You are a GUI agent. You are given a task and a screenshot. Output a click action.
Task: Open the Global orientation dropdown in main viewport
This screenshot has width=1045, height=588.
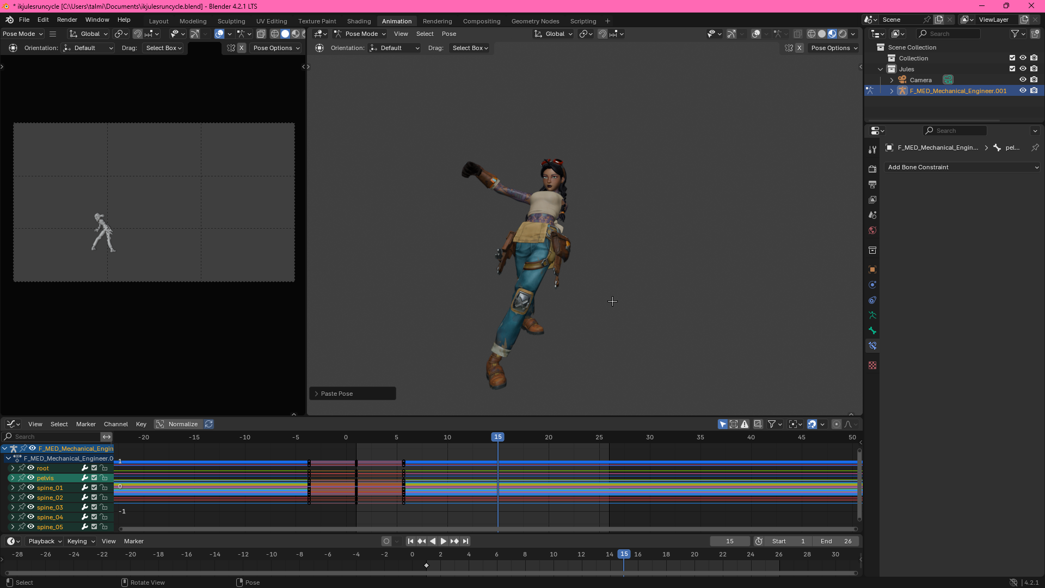coord(554,34)
